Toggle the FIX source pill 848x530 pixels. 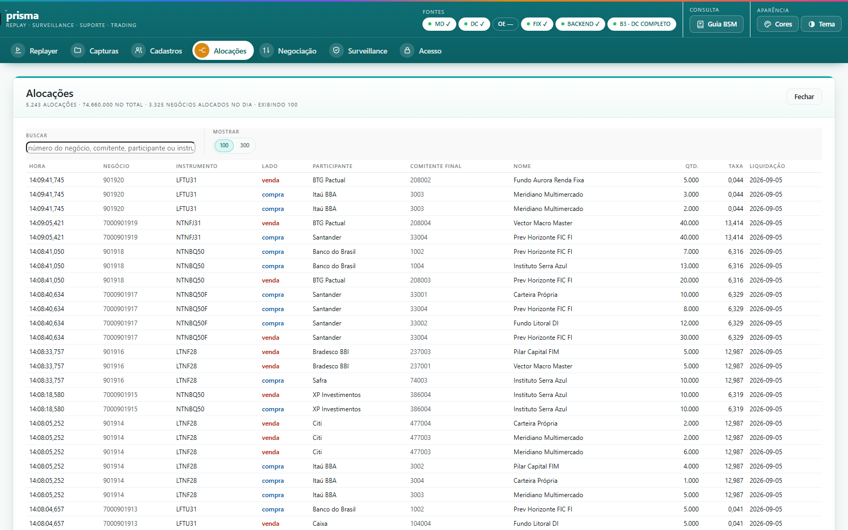(537, 24)
